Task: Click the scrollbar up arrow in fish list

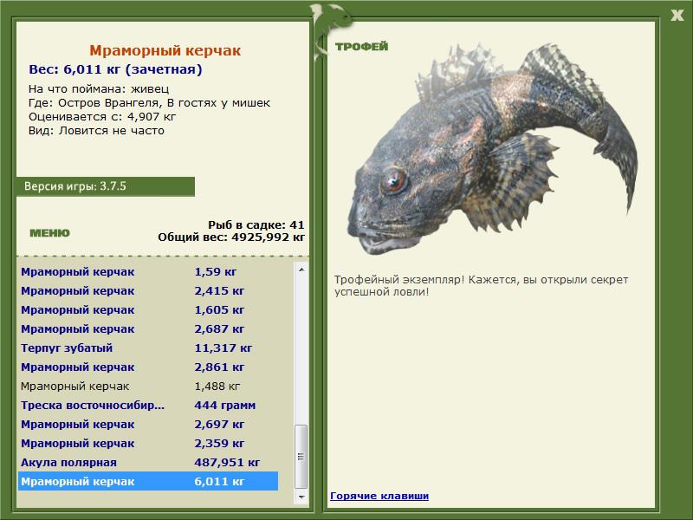Action: coord(301,270)
